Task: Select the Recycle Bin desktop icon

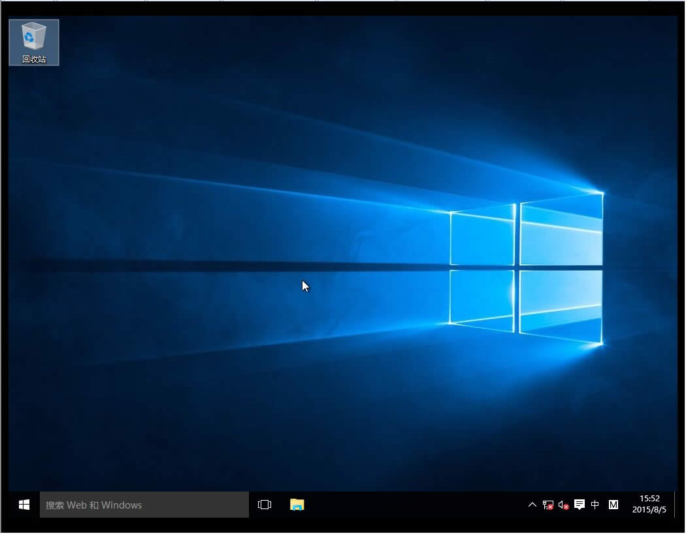Action: pyautogui.click(x=33, y=36)
